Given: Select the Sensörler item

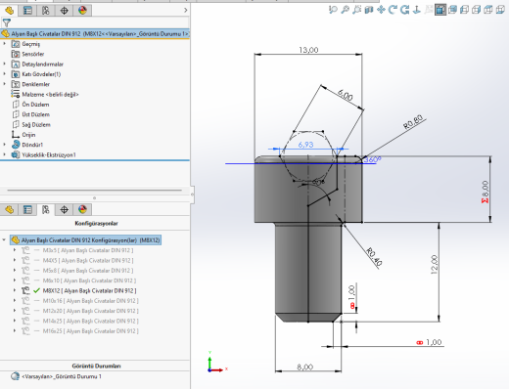Looking at the screenshot, I should click(33, 54).
